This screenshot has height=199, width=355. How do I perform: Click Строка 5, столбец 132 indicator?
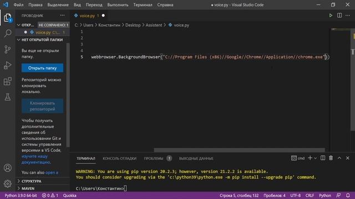click(239, 195)
